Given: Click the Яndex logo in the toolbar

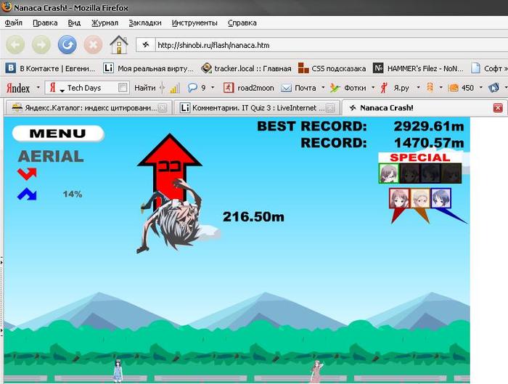Looking at the screenshot, I should point(18,88).
